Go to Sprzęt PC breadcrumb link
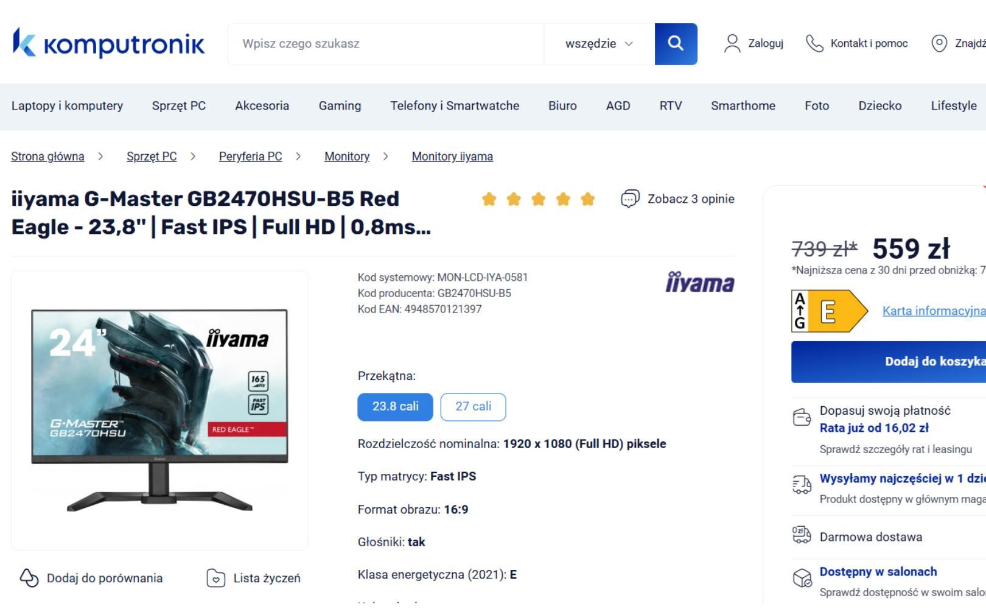This screenshot has width=986, height=609. click(x=152, y=157)
